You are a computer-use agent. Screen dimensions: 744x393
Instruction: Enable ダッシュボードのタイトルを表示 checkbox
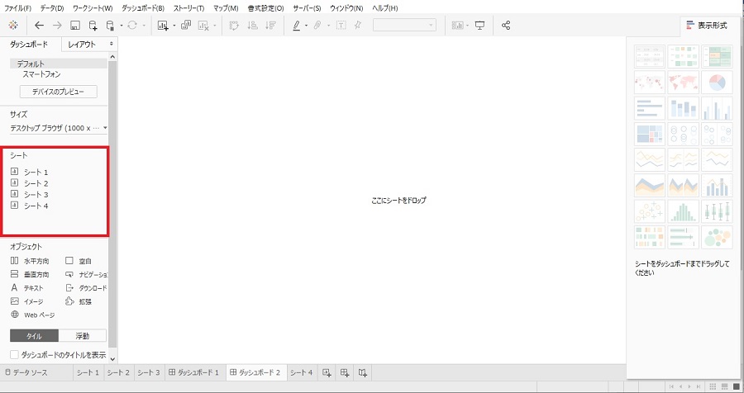15,354
